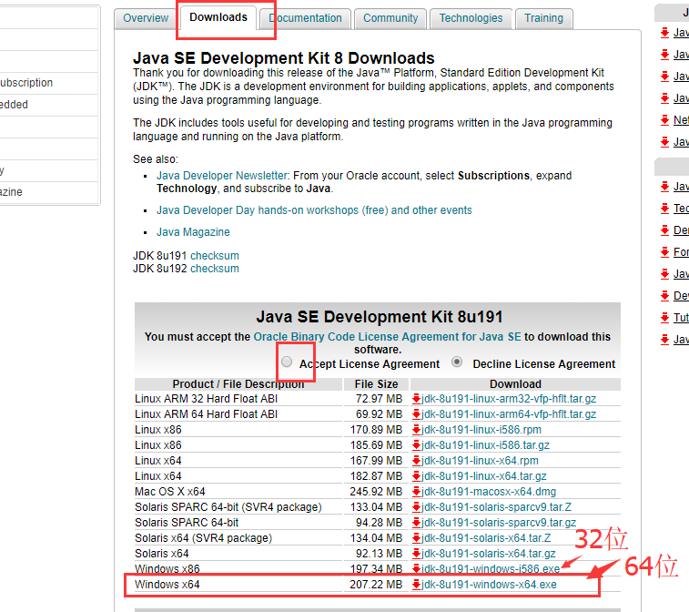Viewport: 689px width, 612px height.
Task: Download jdk-8u191-linux-x64.rpm file
Action: [x=480, y=461]
